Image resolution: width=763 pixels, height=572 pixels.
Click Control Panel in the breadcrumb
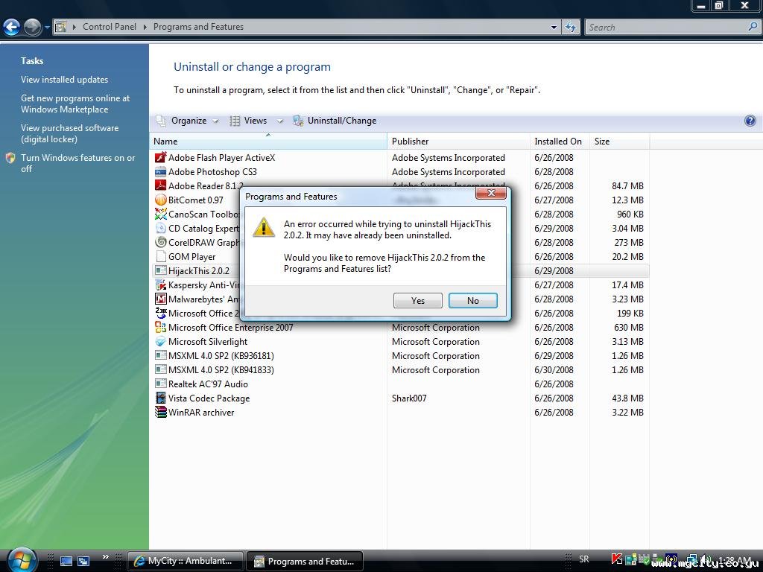[110, 27]
